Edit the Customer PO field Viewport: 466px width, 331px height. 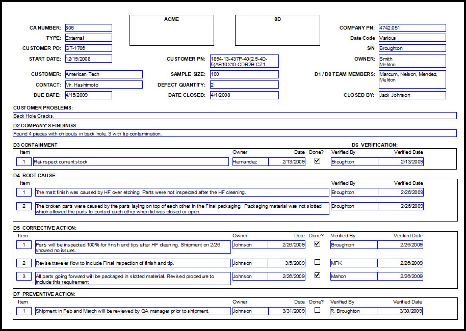(89, 48)
